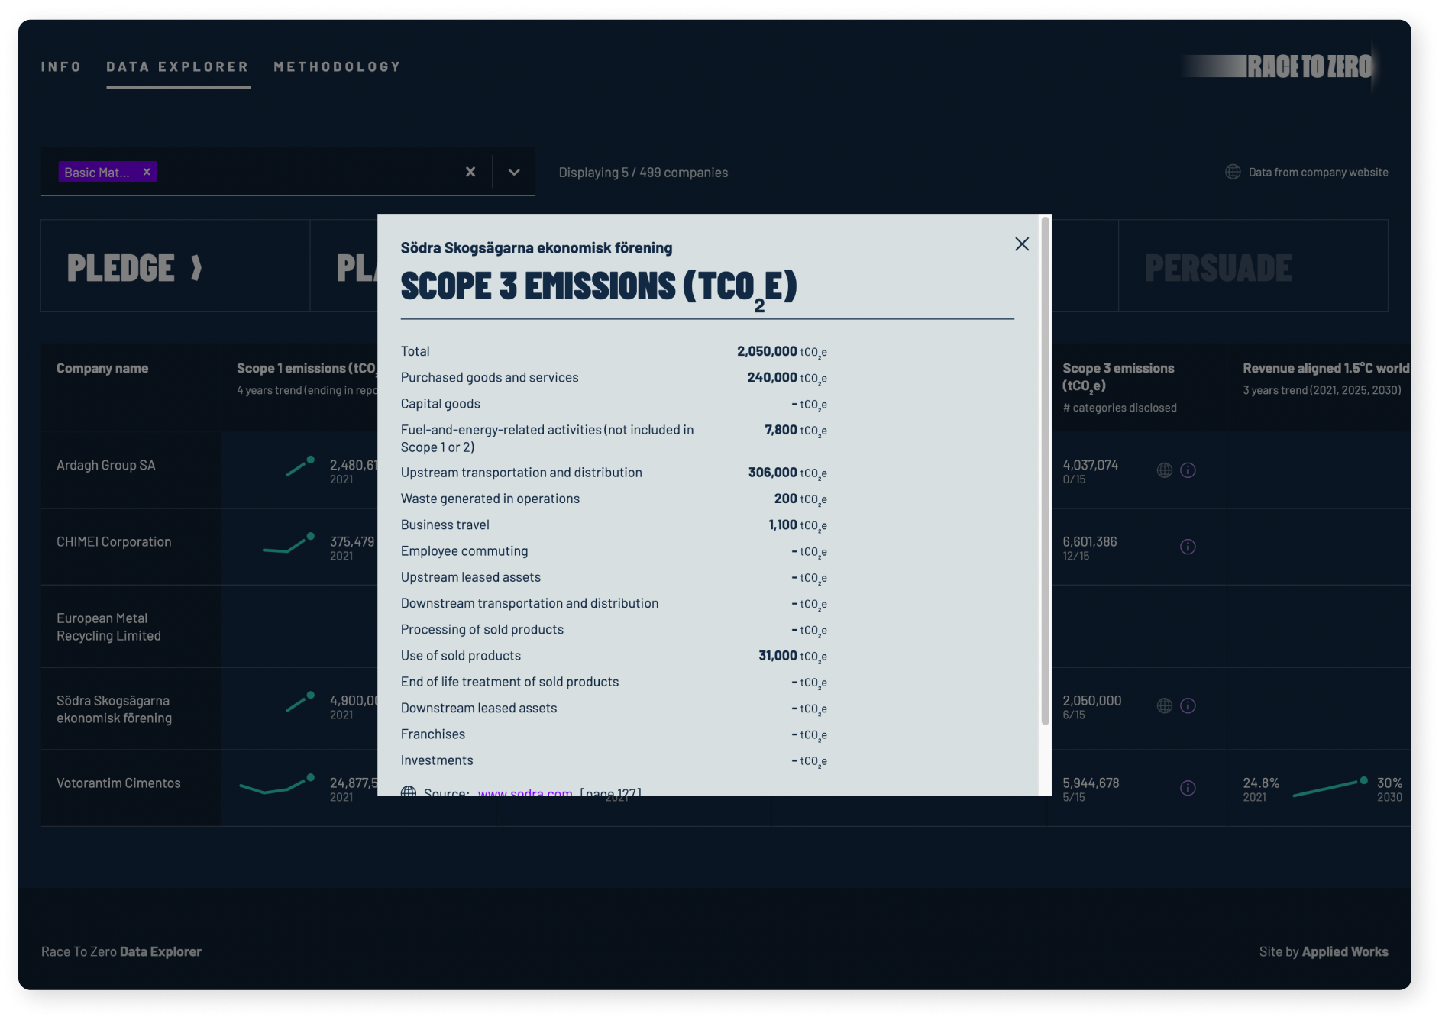Open the www.sodra.com source link

[525, 793]
